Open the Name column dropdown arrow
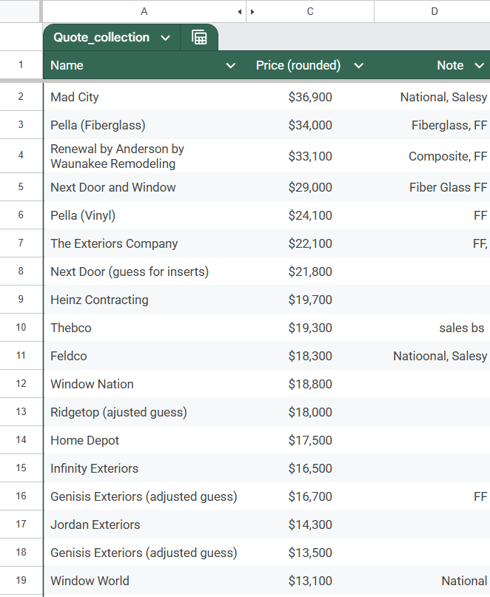 (230, 66)
